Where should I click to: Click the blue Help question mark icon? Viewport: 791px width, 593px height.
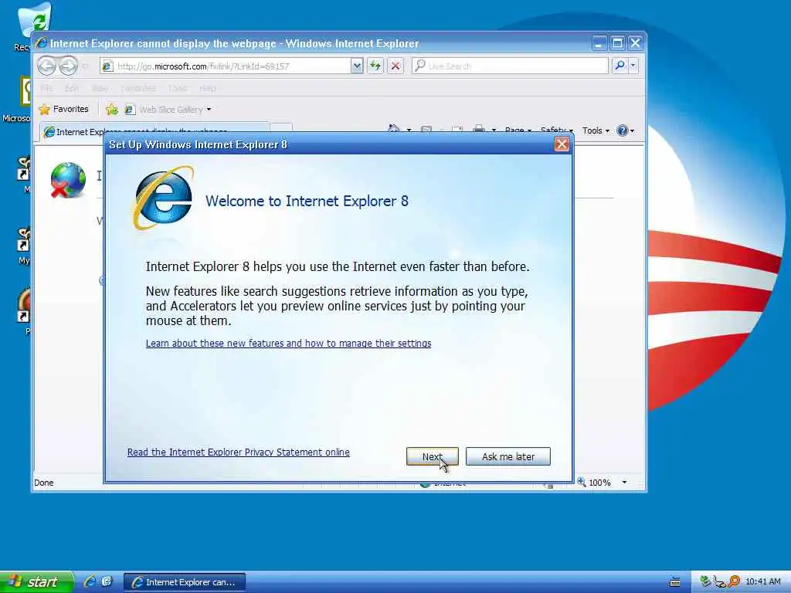[623, 130]
